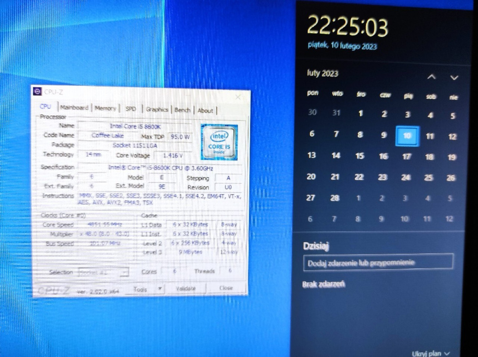
Task: Select February 6 in the calendar
Action: pyautogui.click(x=311, y=133)
